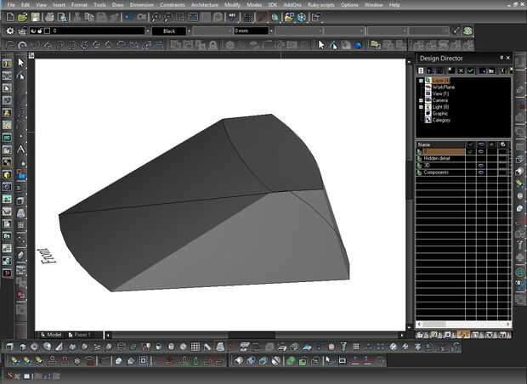Click the green brush icon at the property bar's end
Viewport: 527px width, 384px height.
point(467,31)
